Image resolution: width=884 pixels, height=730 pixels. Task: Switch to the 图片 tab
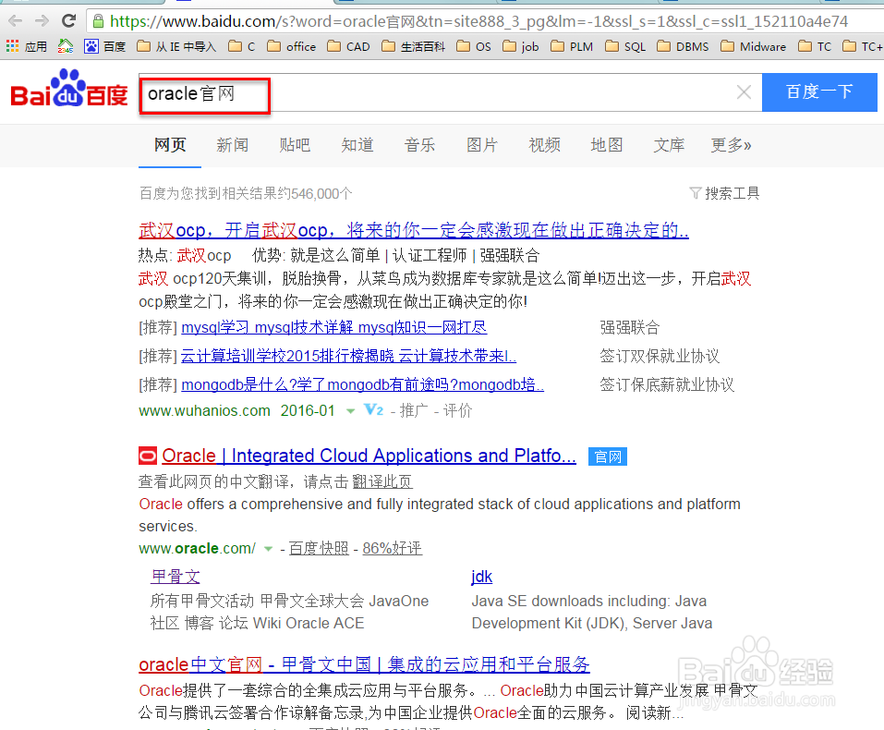482,145
